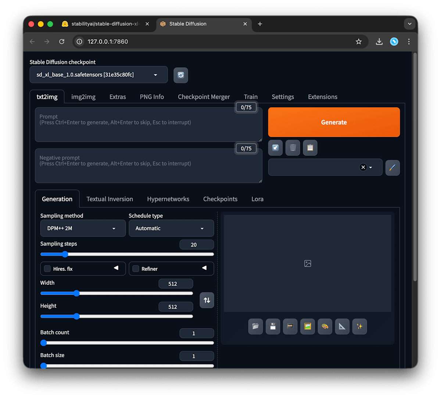Open the edit styles paintbrush icon
Screen dimensions: 441x399
(x=392, y=168)
